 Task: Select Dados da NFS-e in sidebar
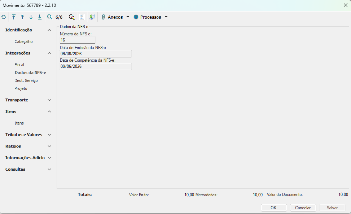tap(30, 73)
